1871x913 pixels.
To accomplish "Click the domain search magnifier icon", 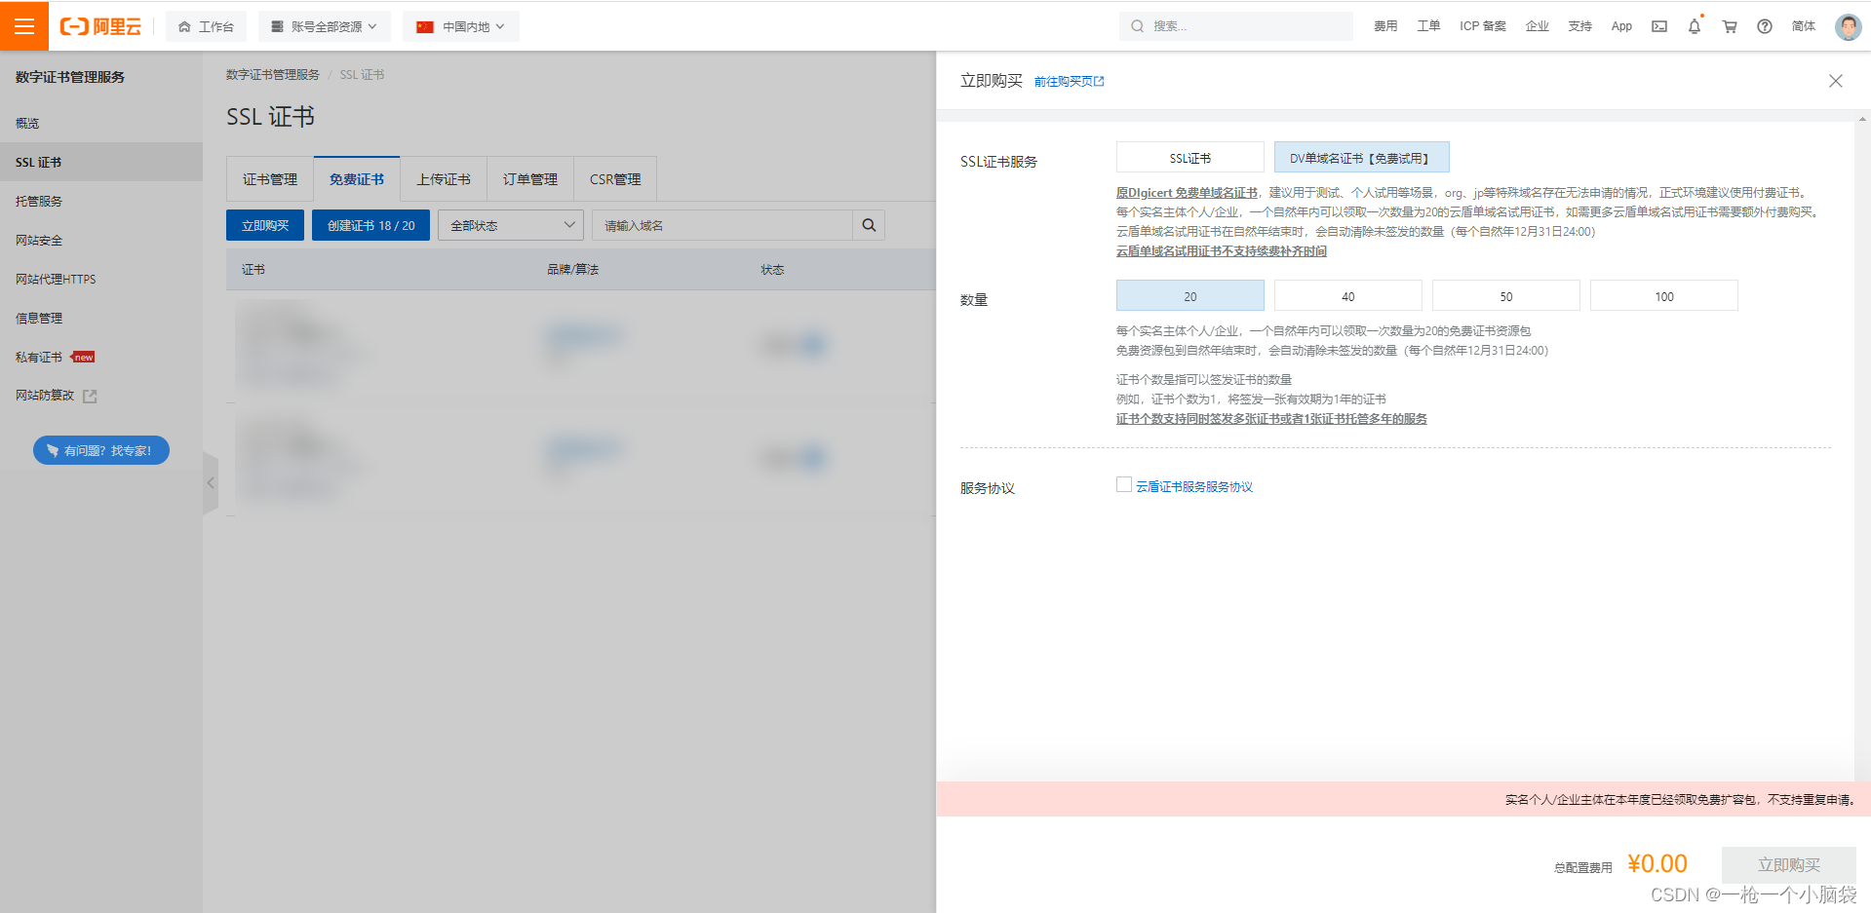I will point(869,225).
